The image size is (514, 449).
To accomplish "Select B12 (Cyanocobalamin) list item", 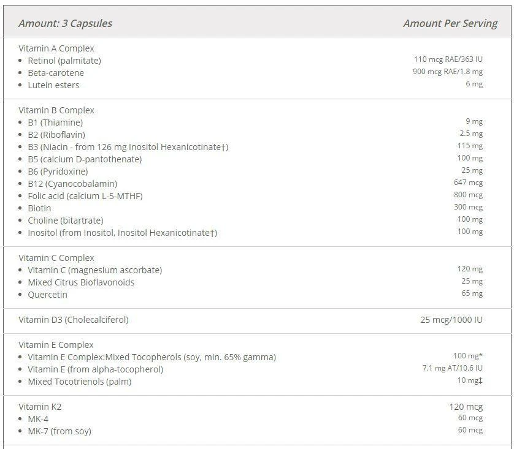I will pos(72,184).
